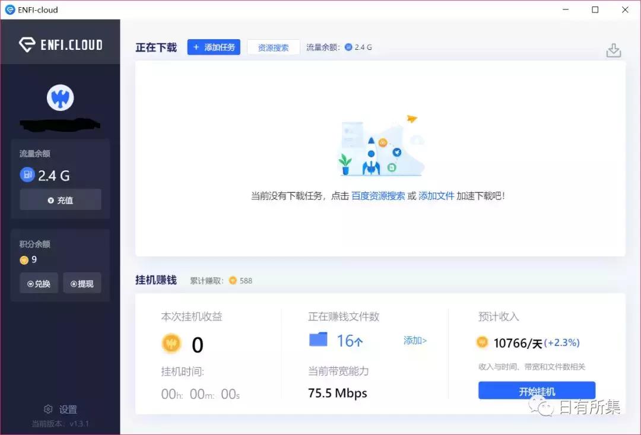Viewport: 641px width, 435px height.
Task: Click the coin icon beside points balance 9
Action: pos(24,259)
